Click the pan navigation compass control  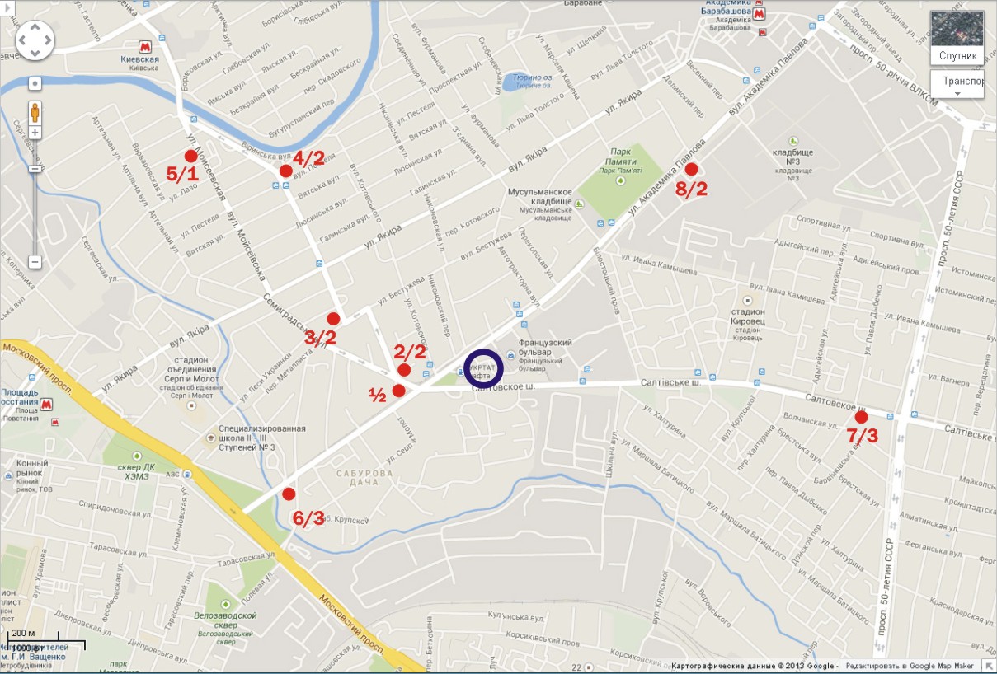35,40
